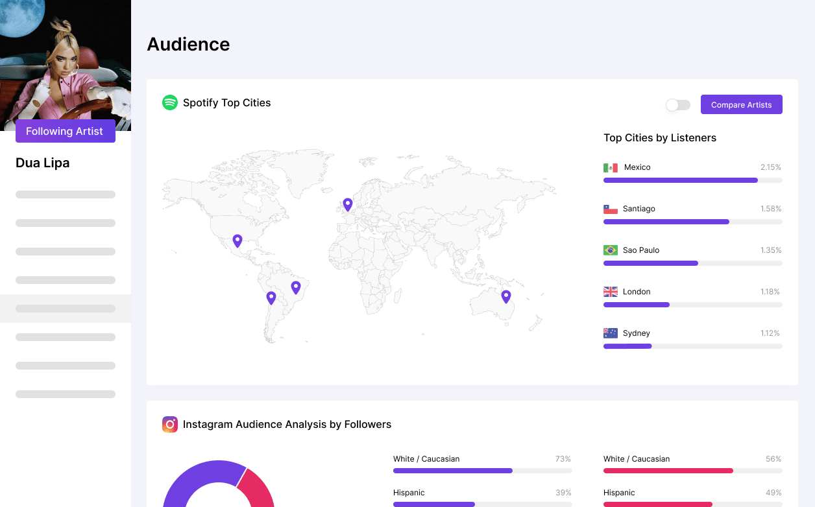Image resolution: width=815 pixels, height=507 pixels.
Task: Click the Sydney city label
Action: click(x=637, y=333)
